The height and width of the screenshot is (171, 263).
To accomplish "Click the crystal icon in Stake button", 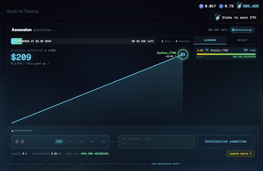I will (x=217, y=17).
